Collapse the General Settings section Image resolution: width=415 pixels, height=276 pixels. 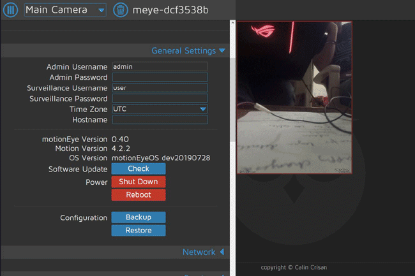tap(188, 50)
